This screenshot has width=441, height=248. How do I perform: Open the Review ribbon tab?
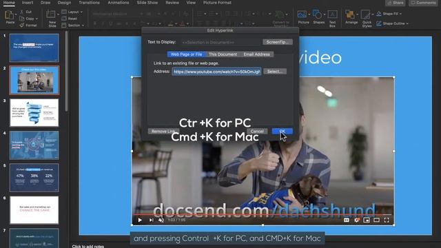click(172, 3)
